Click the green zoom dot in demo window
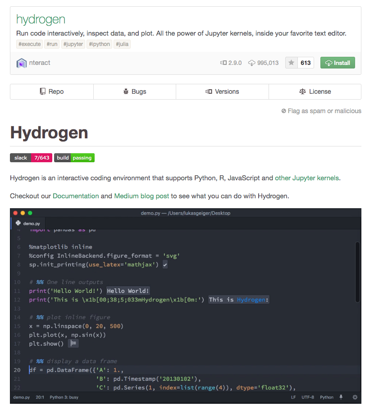This screenshot has height=411, width=365. coord(30,213)
